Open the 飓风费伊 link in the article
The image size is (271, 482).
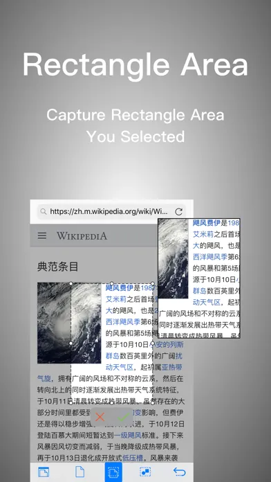click(x=120, y=288)
